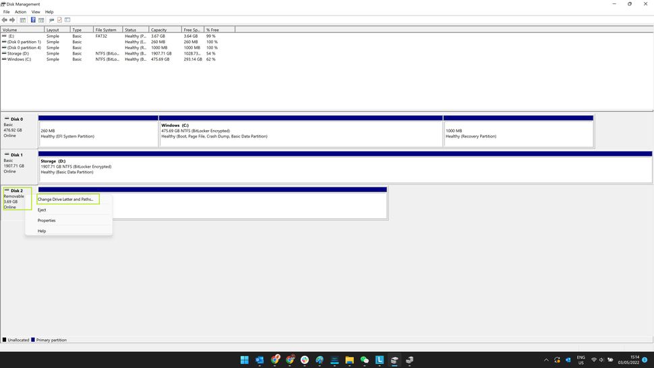
Task: Sort by the % Free column header
Action: pos(219,30)
